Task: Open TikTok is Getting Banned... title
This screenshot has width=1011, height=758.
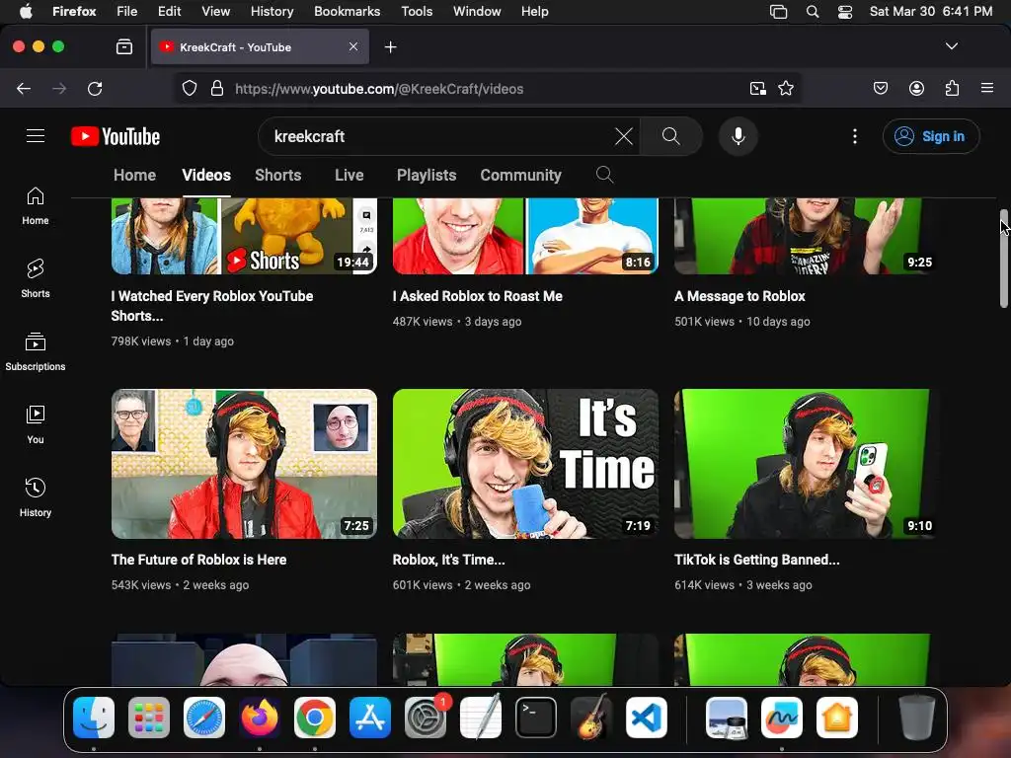Action: pos(757,560)
